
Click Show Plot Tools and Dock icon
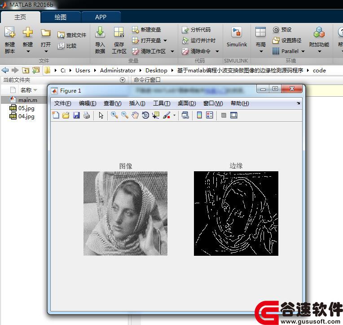[x=233, y=115]
